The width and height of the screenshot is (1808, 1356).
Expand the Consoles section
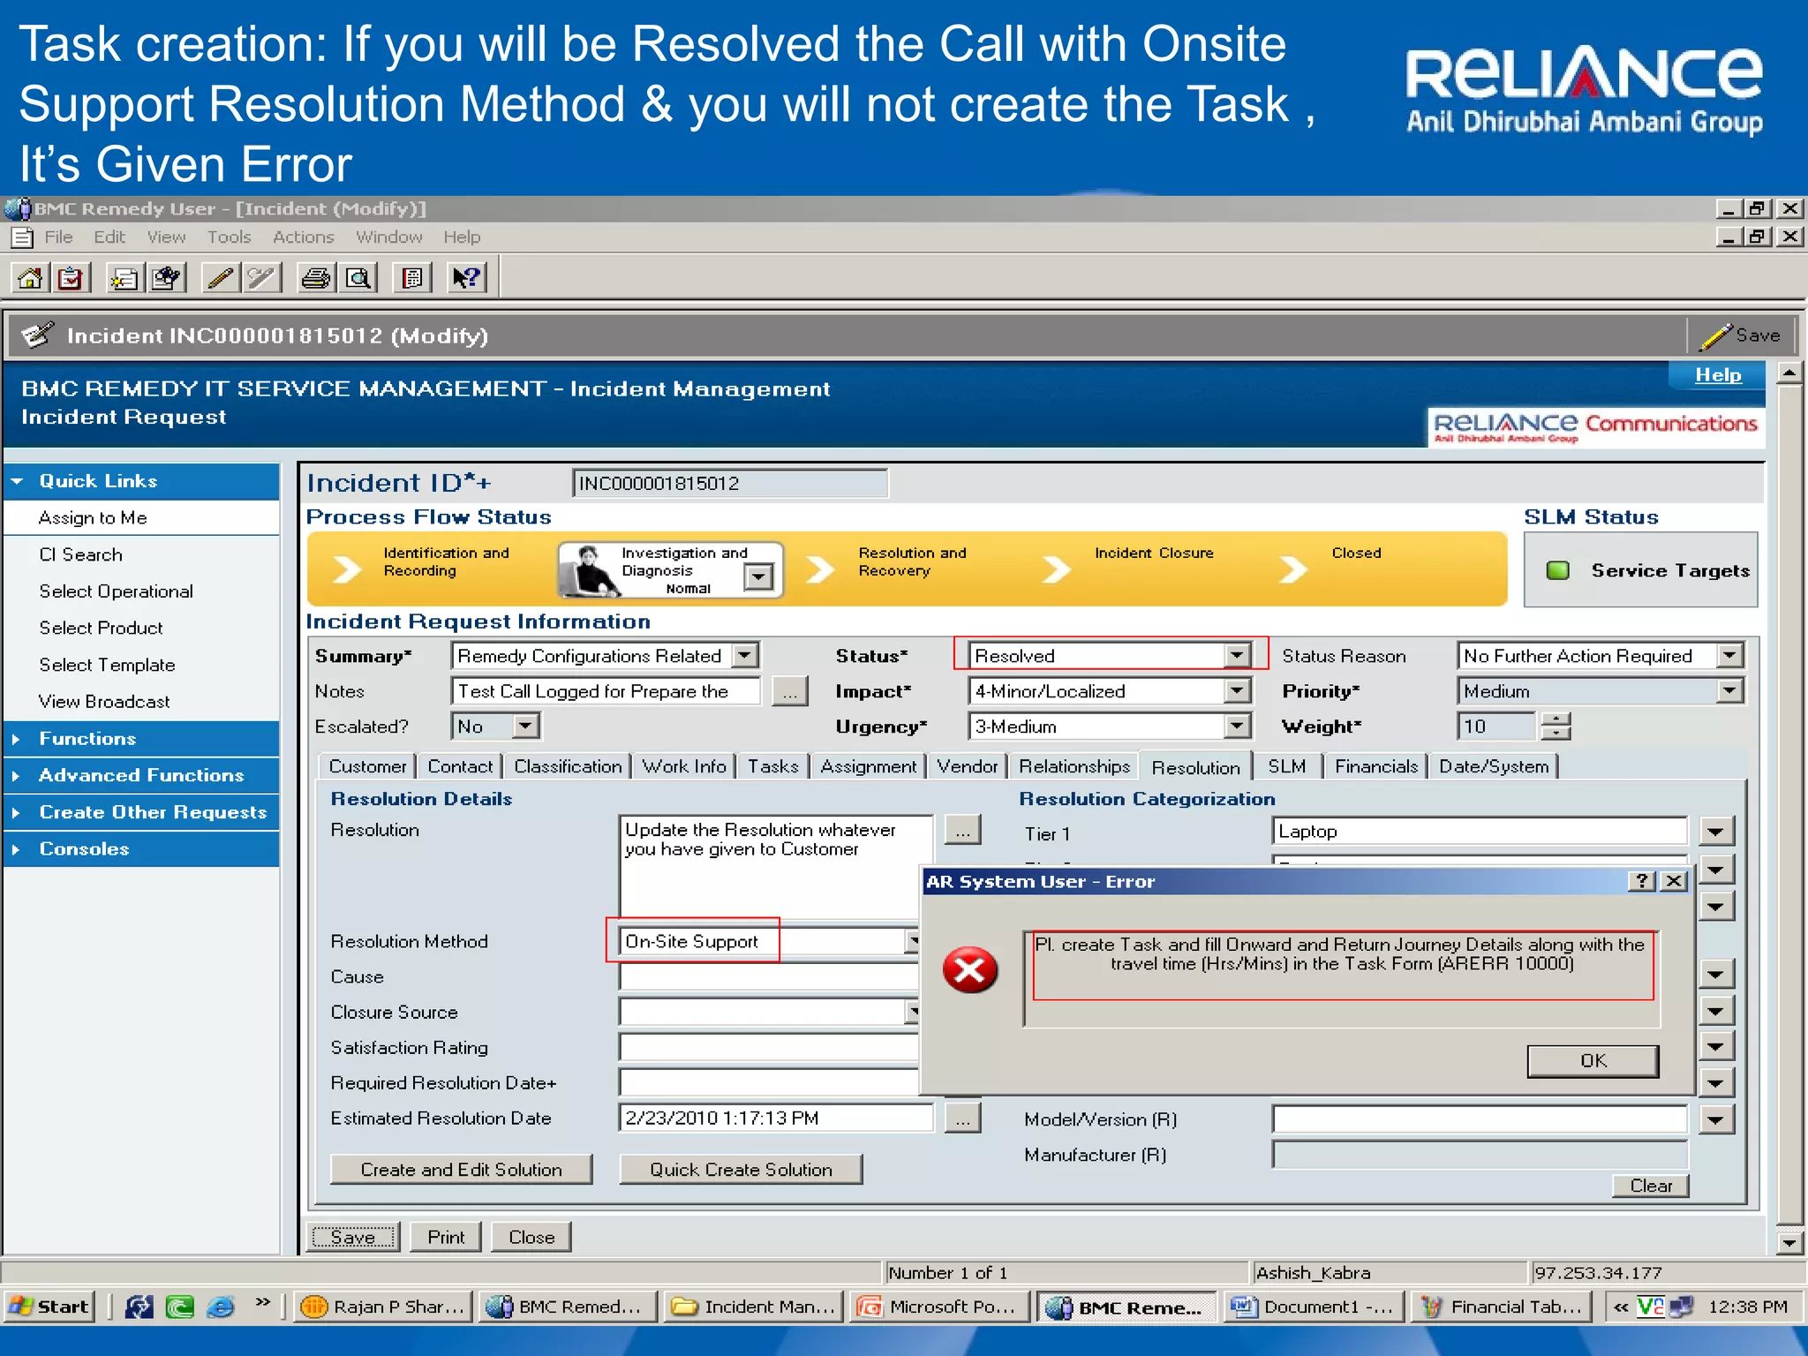click(16, 849)
